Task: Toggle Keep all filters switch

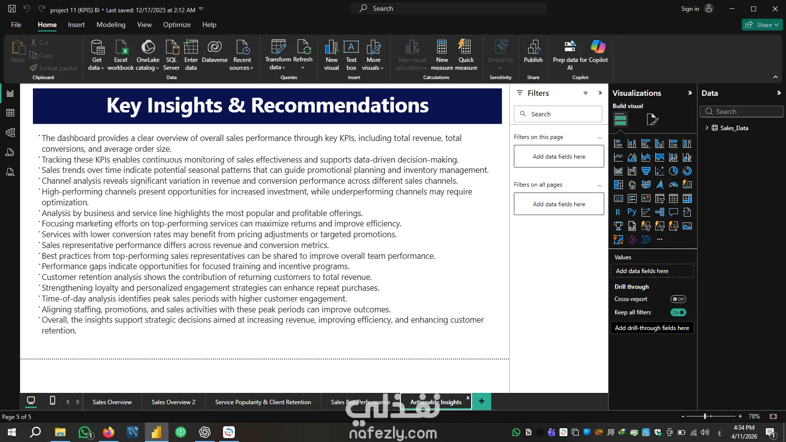Action: tap(678, 312)
